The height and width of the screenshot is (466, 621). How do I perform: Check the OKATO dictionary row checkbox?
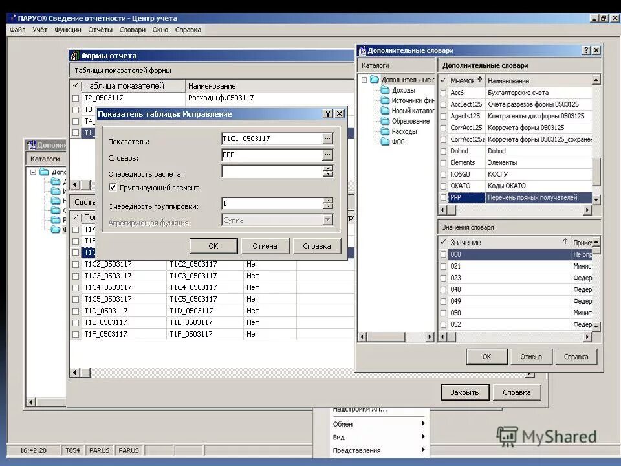444,186
